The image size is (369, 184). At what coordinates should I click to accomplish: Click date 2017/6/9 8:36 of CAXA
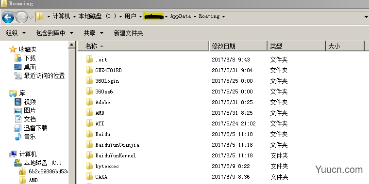click(x=231, y=177)
